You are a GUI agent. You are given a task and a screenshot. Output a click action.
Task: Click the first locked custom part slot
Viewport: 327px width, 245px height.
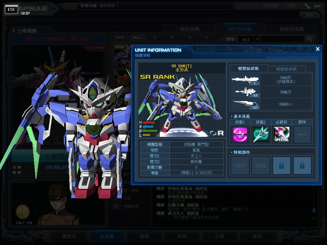click(x=282, y=166)
